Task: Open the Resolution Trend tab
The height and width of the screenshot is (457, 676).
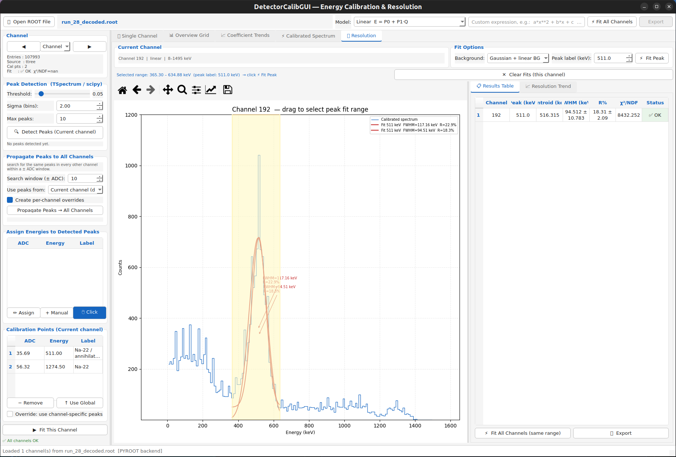Action: pos(548,86)
